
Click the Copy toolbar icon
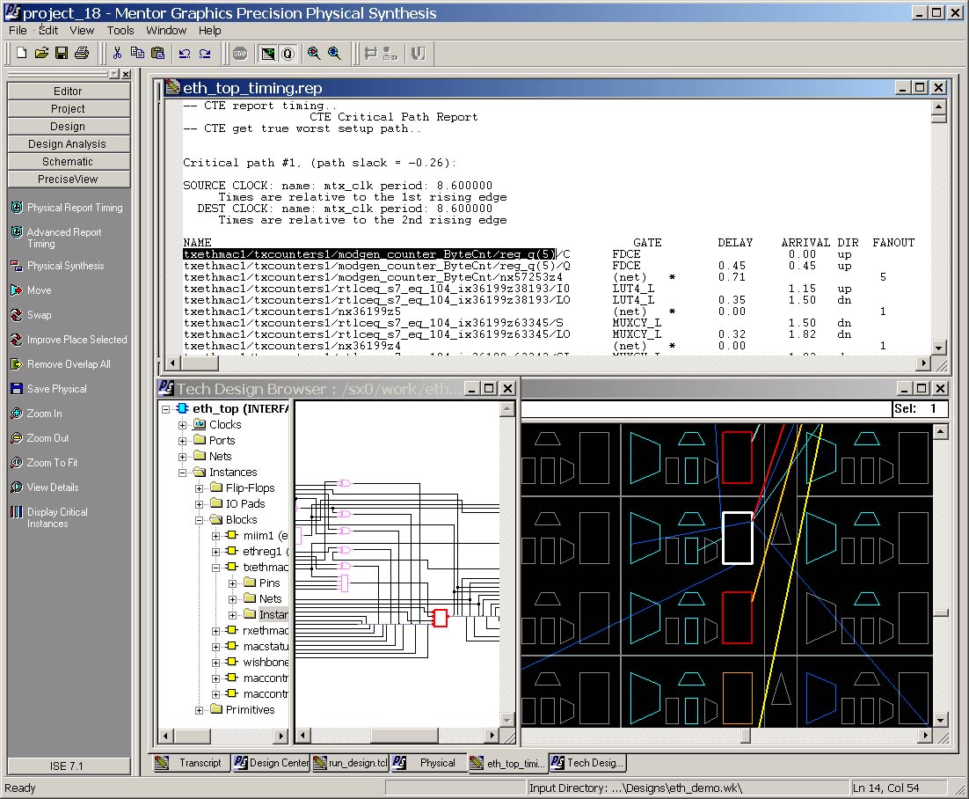(137, 53)
